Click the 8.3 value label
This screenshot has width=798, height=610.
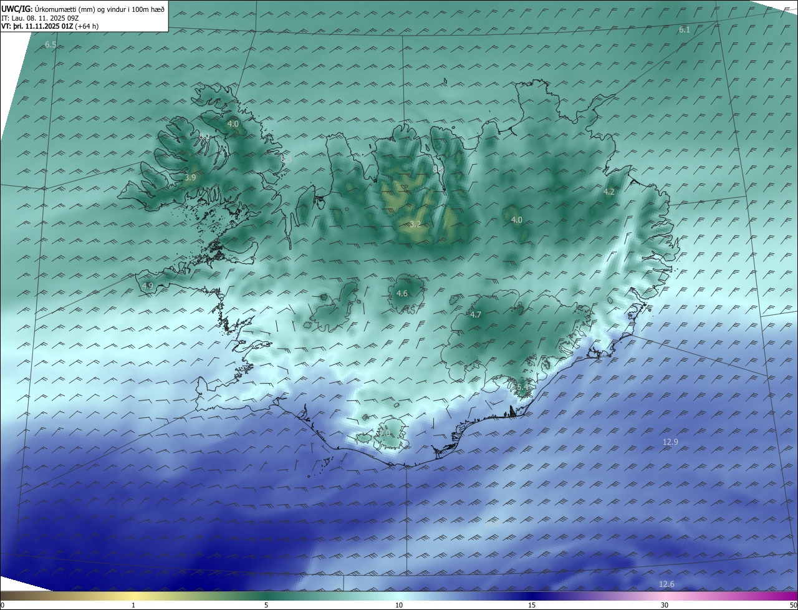point(286,160)
